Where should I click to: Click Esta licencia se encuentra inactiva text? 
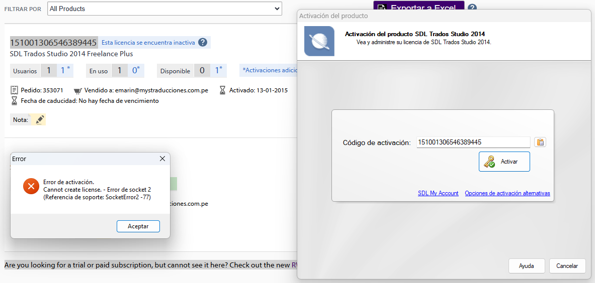(x=148, y=42)
